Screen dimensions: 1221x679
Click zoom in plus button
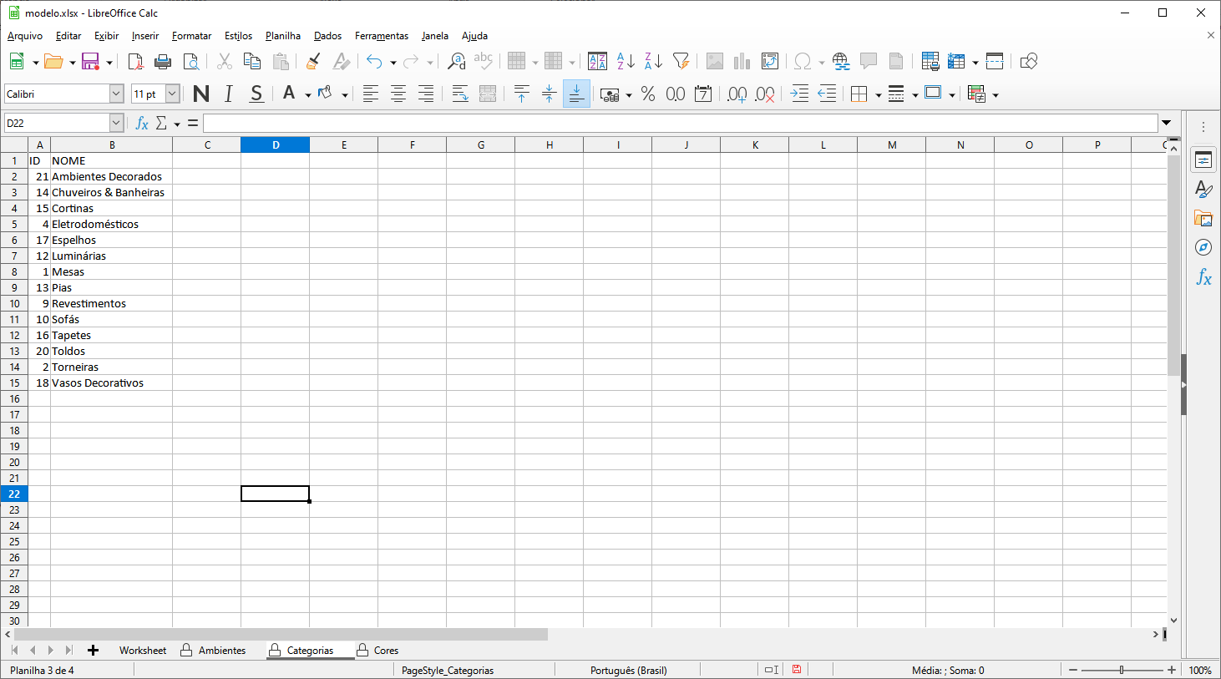1172,670
